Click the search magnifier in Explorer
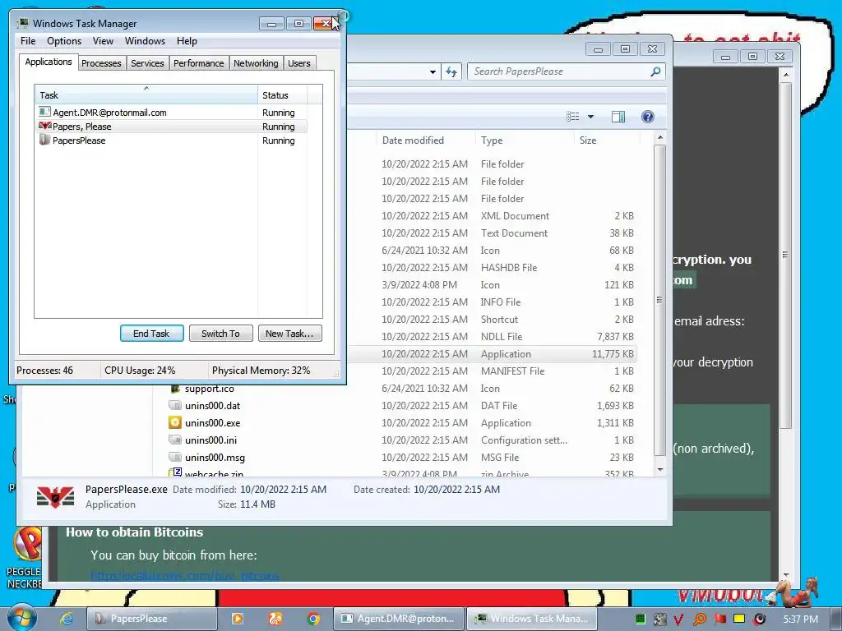The height and width of the screenshot is (631, 842). (655, 71)
